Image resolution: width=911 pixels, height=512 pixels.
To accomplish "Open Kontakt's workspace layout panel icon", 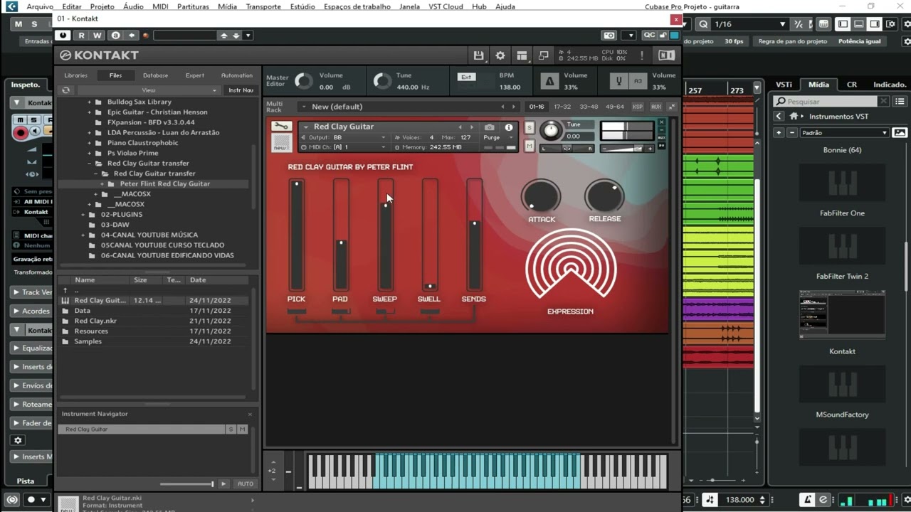I will tap(522, 55).
